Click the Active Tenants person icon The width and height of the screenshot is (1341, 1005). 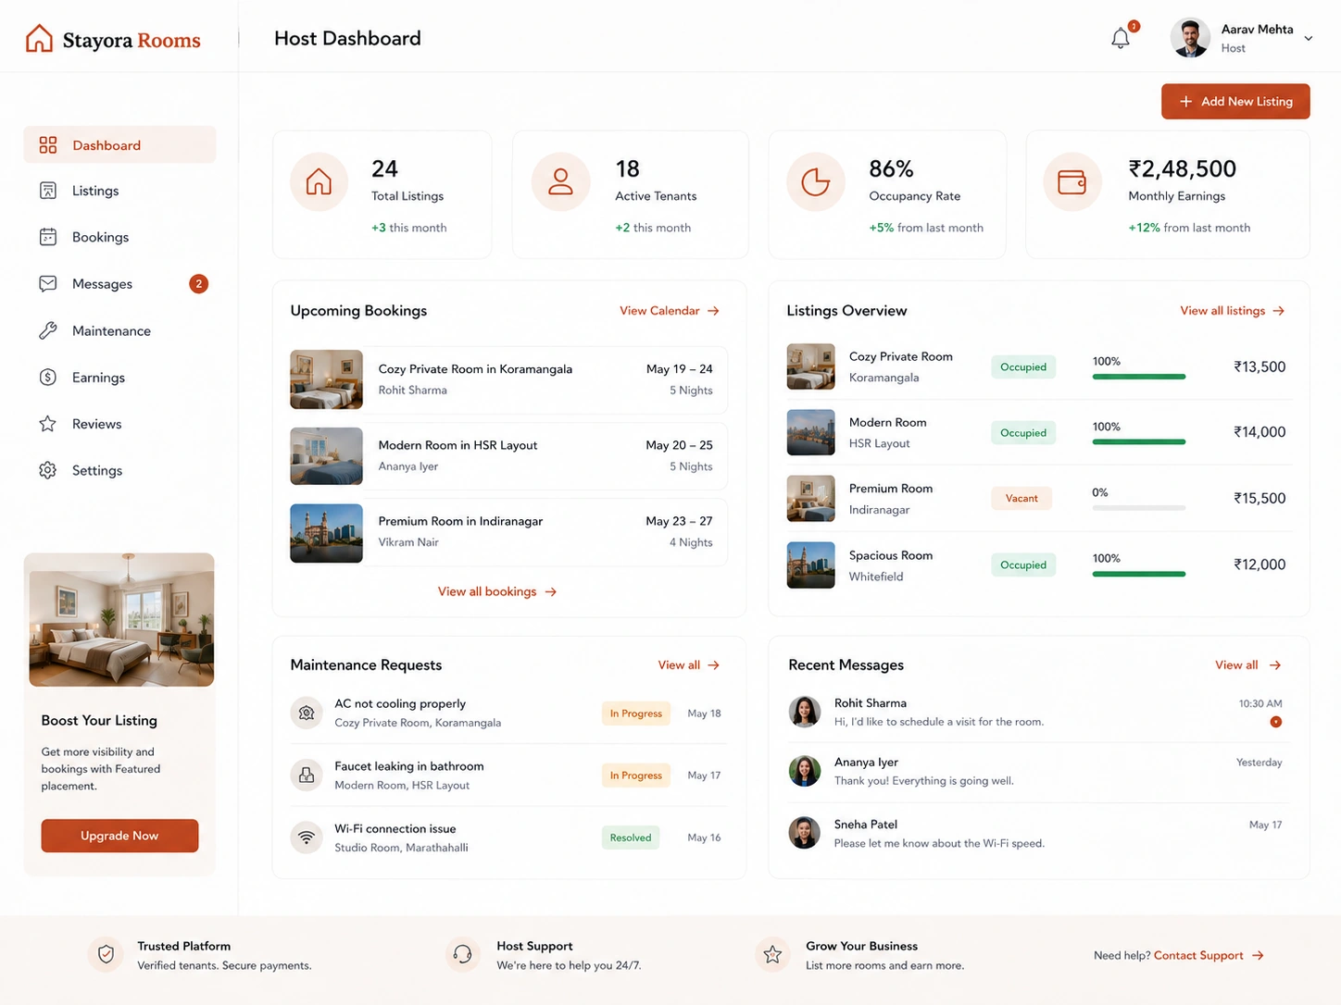click(560, 181)
